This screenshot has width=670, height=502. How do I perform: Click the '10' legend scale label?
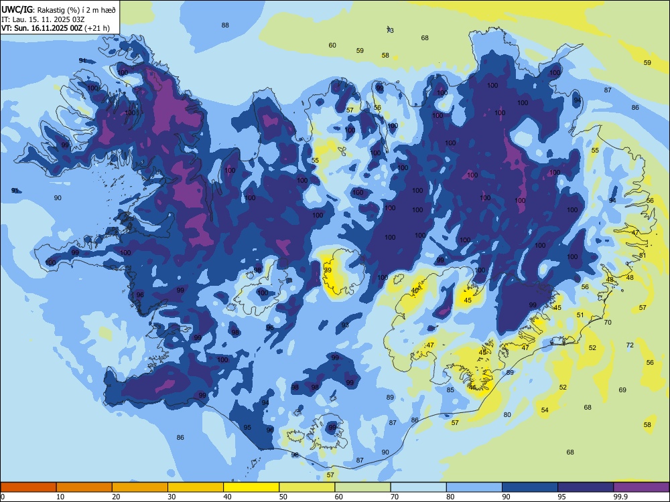coord(60,497)
